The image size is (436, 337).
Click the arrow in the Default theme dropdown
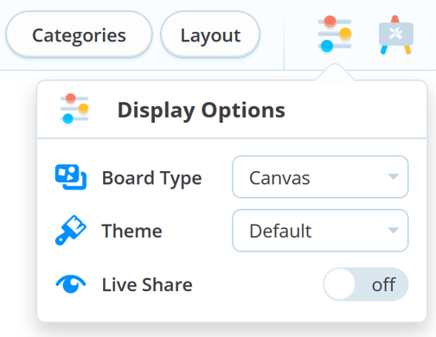pyautogui.click(x=394, y=230)
